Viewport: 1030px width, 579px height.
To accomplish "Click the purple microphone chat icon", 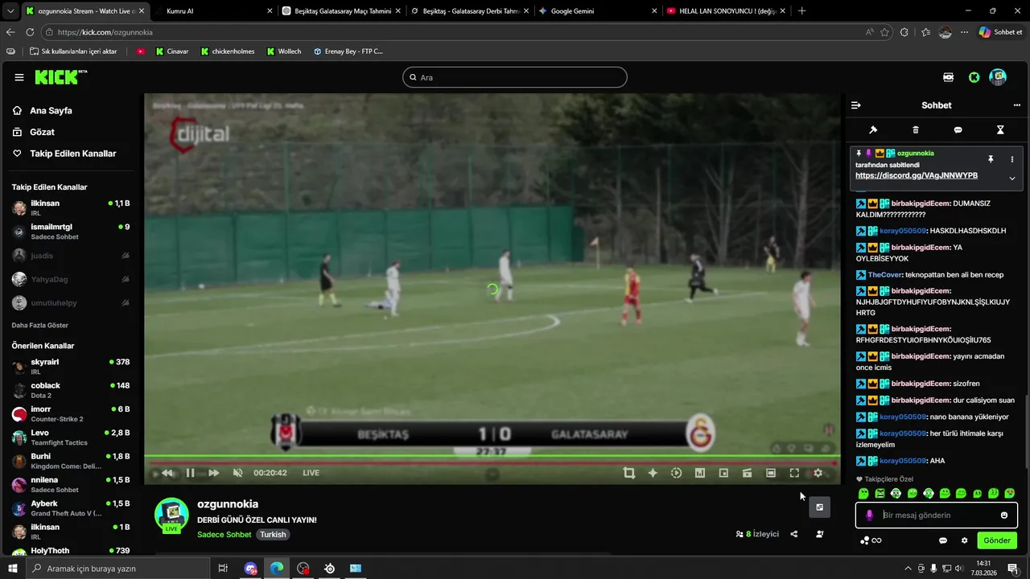I will pos(869,515).
